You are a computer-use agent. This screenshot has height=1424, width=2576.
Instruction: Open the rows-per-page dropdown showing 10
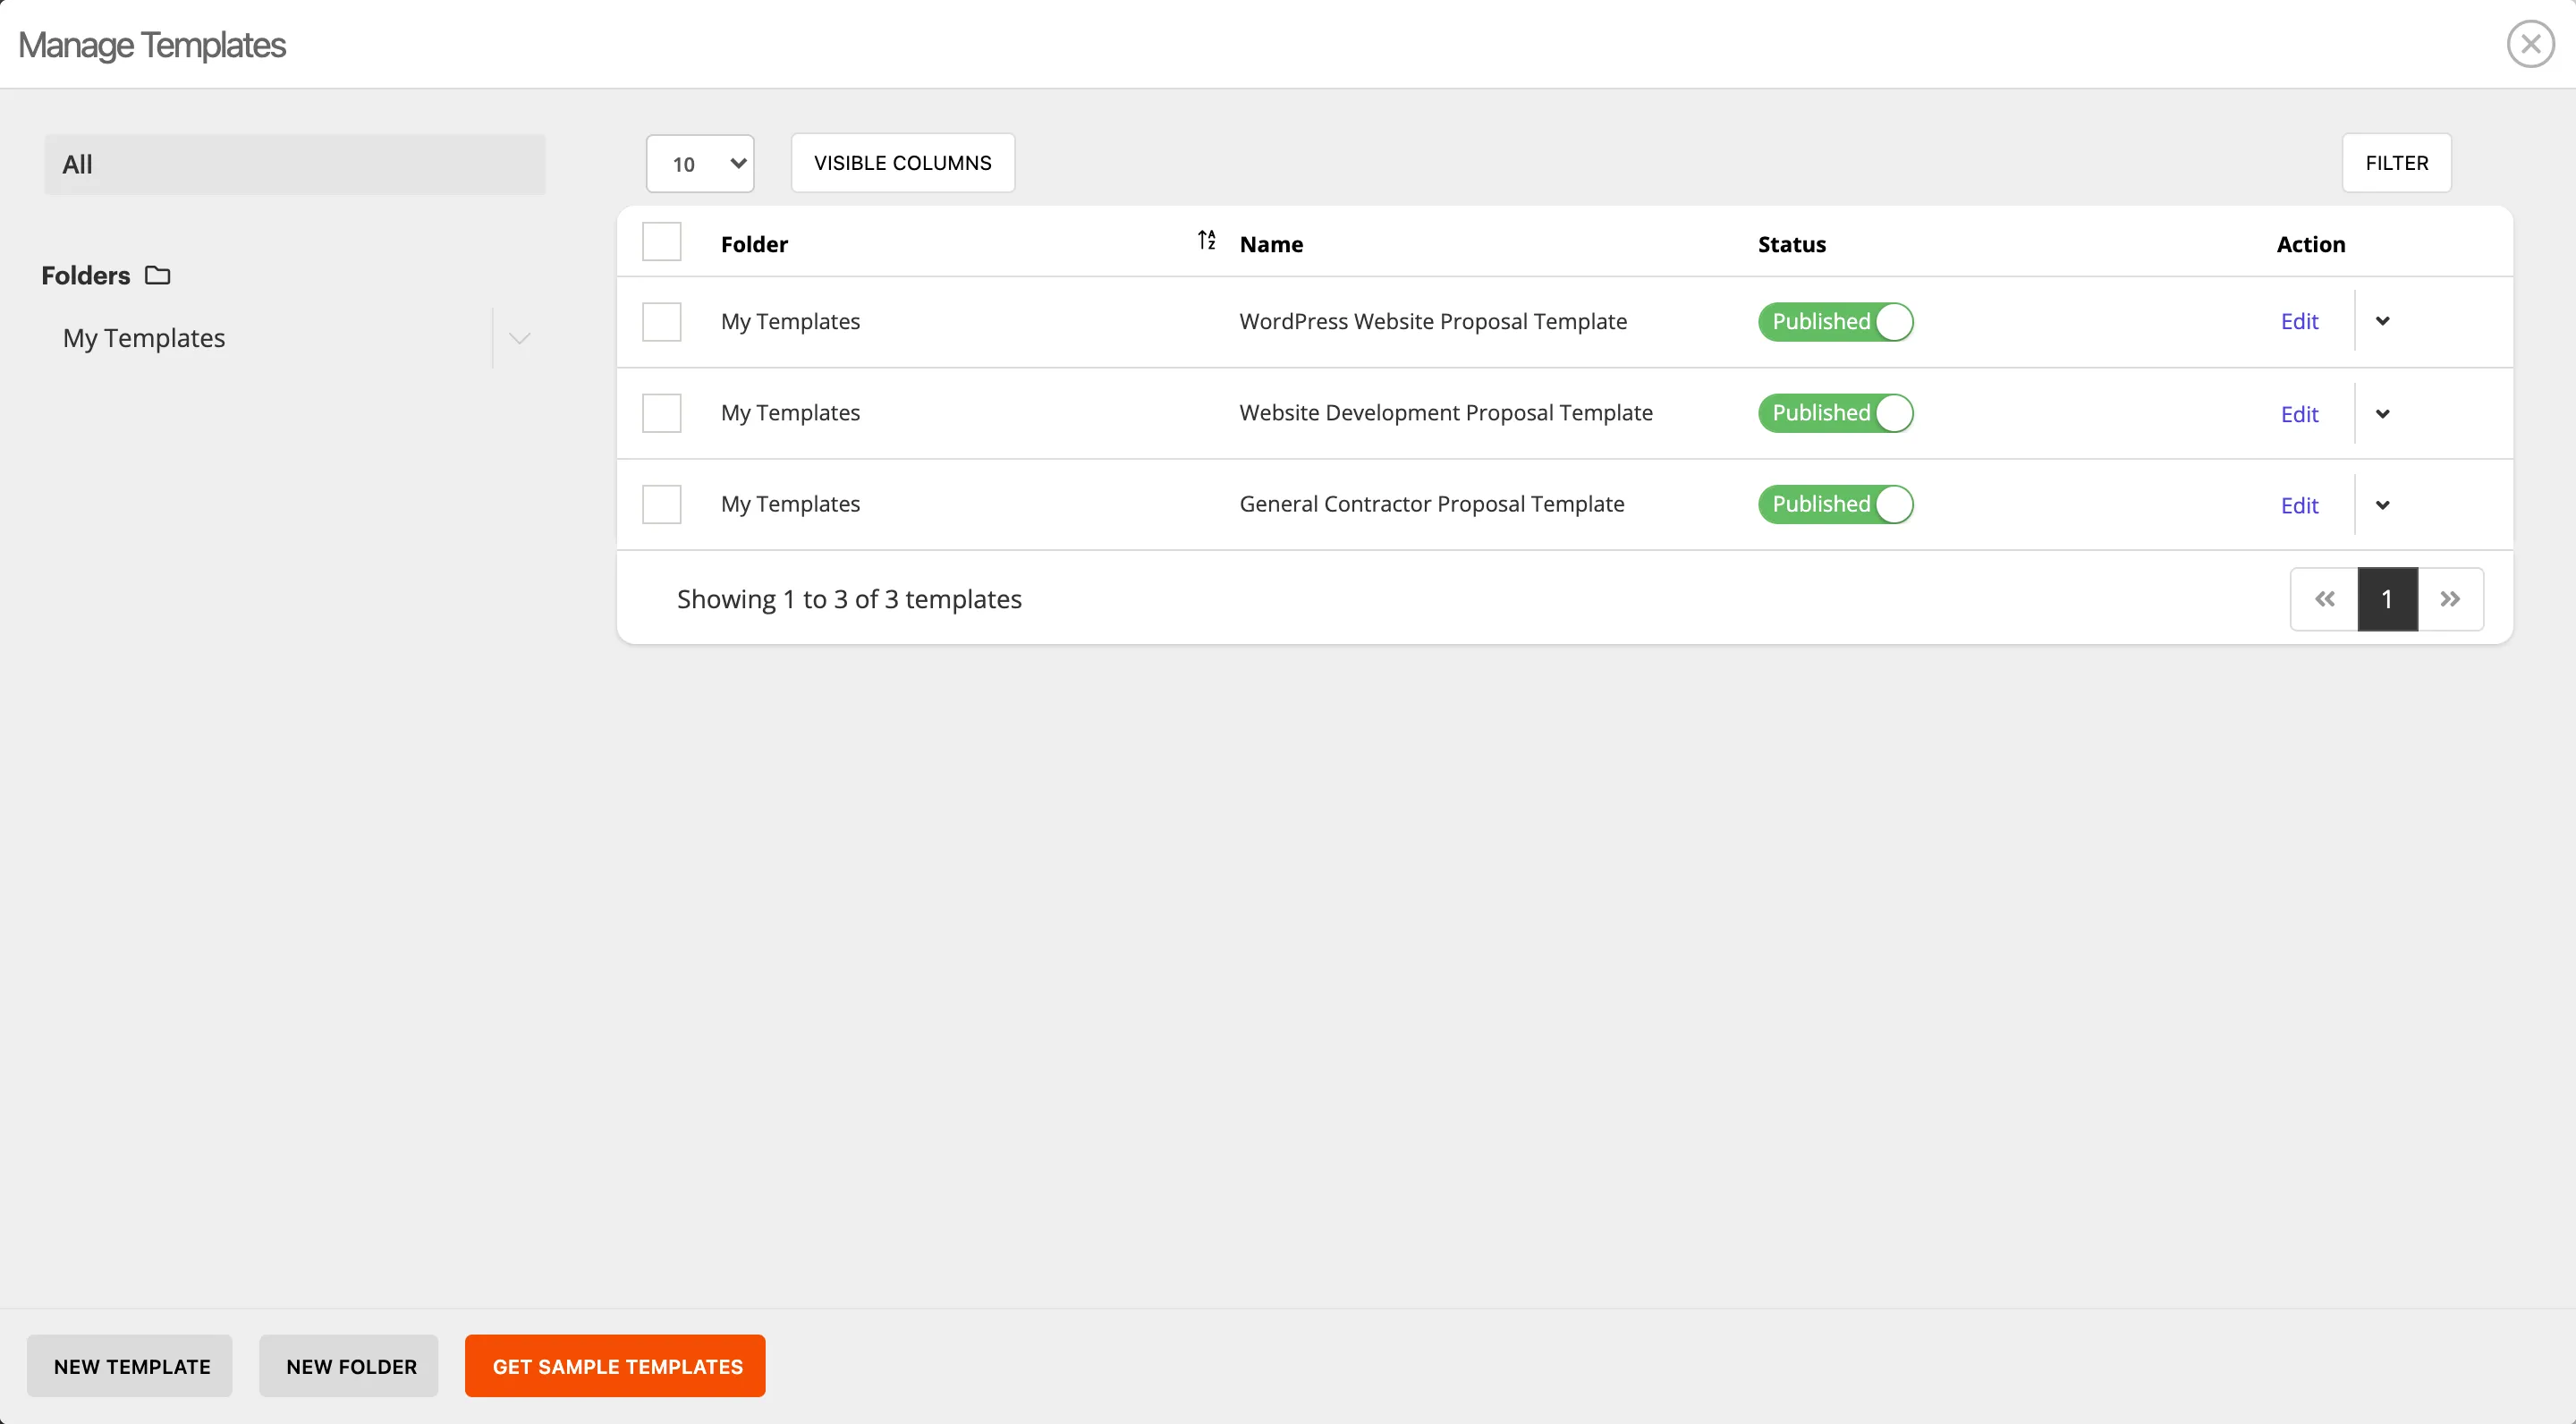[700, 163]
